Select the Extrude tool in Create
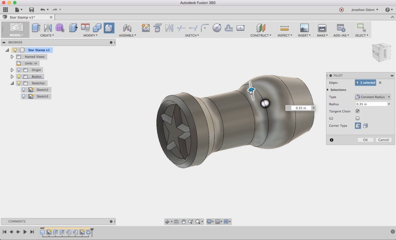Screen dimensions: 396x240 pos(36,28)
